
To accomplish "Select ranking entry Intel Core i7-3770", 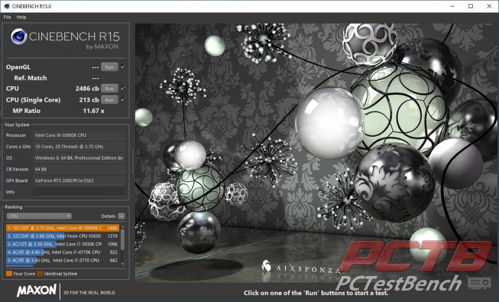I will [x=62, y=260].
